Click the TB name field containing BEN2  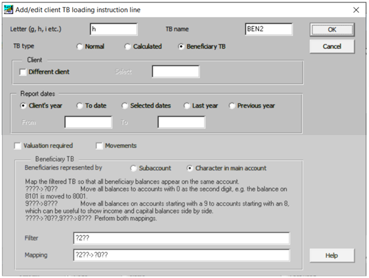(x=269, y=29)
